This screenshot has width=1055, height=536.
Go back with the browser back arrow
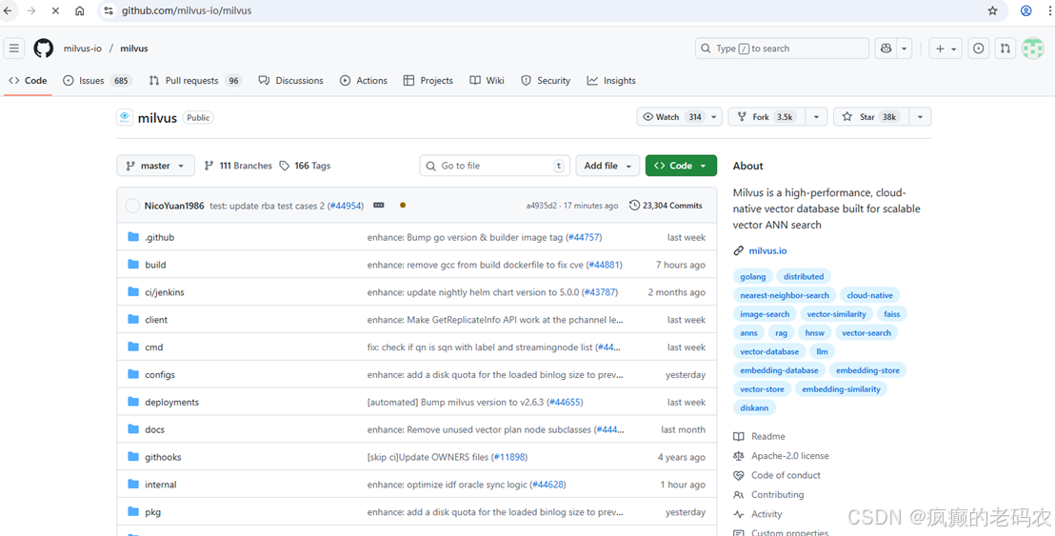coord(8,10)
